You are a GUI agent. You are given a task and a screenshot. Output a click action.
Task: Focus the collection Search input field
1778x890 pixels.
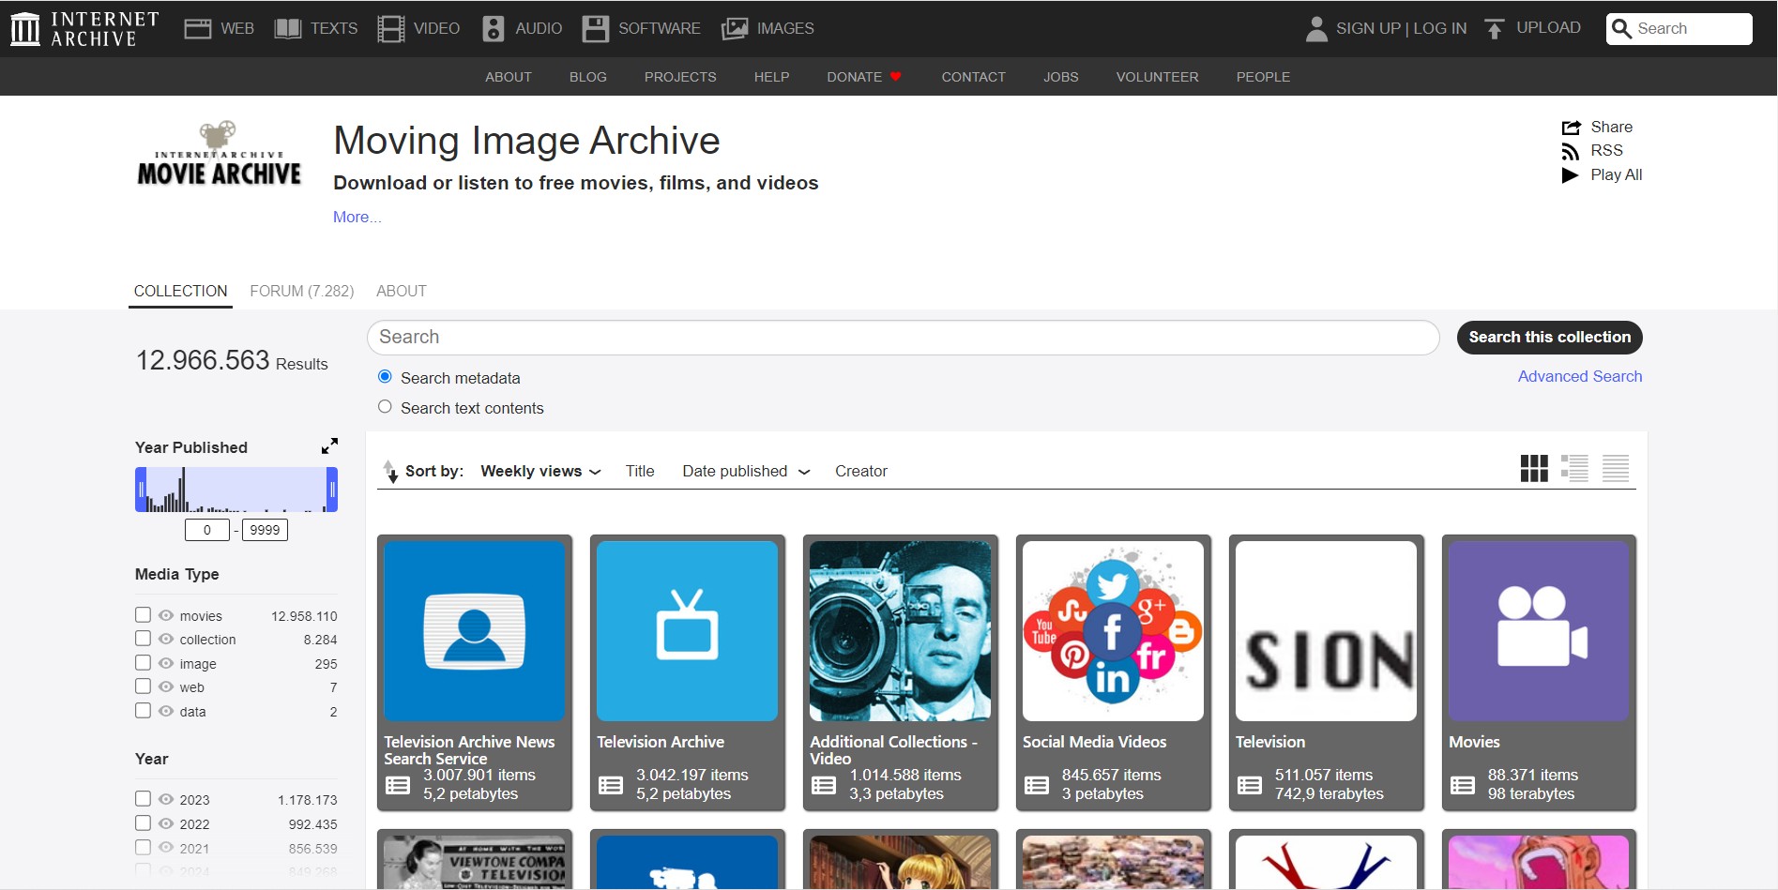pyautogui.click(x=903, y=338)
